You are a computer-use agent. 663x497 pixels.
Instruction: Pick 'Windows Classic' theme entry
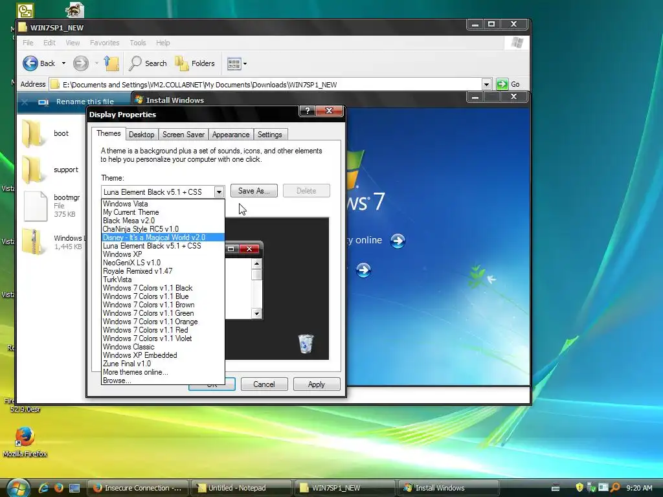click(x=163, y=347)
